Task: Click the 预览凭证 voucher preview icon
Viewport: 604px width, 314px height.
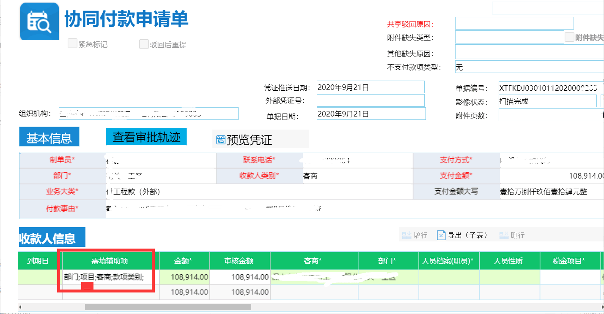Action: point(221,140)
